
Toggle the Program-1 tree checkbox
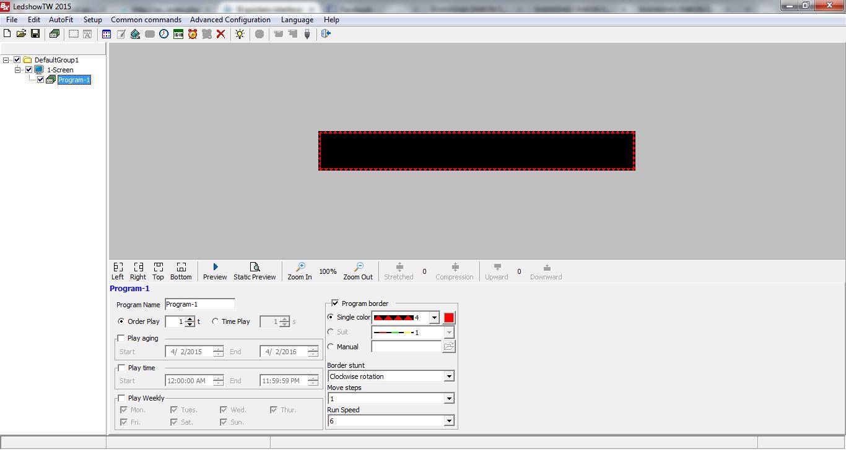(41, 80)
